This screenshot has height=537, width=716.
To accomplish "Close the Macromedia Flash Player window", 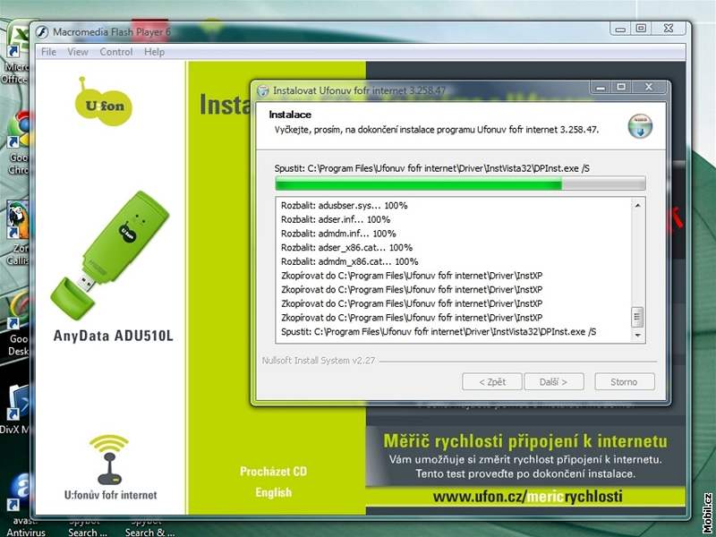I will click(669, 29).
